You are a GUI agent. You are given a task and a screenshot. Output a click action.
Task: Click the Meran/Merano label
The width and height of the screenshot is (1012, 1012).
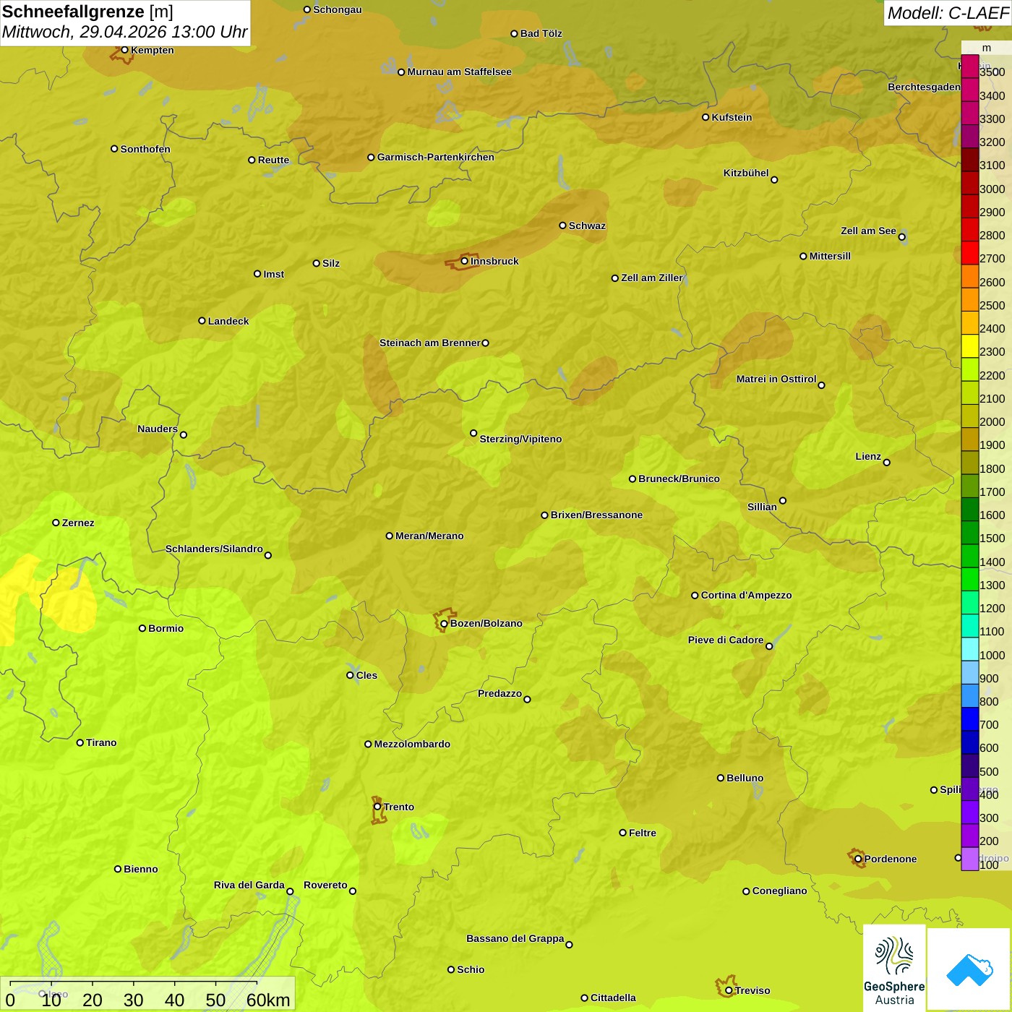click(429, 536)
